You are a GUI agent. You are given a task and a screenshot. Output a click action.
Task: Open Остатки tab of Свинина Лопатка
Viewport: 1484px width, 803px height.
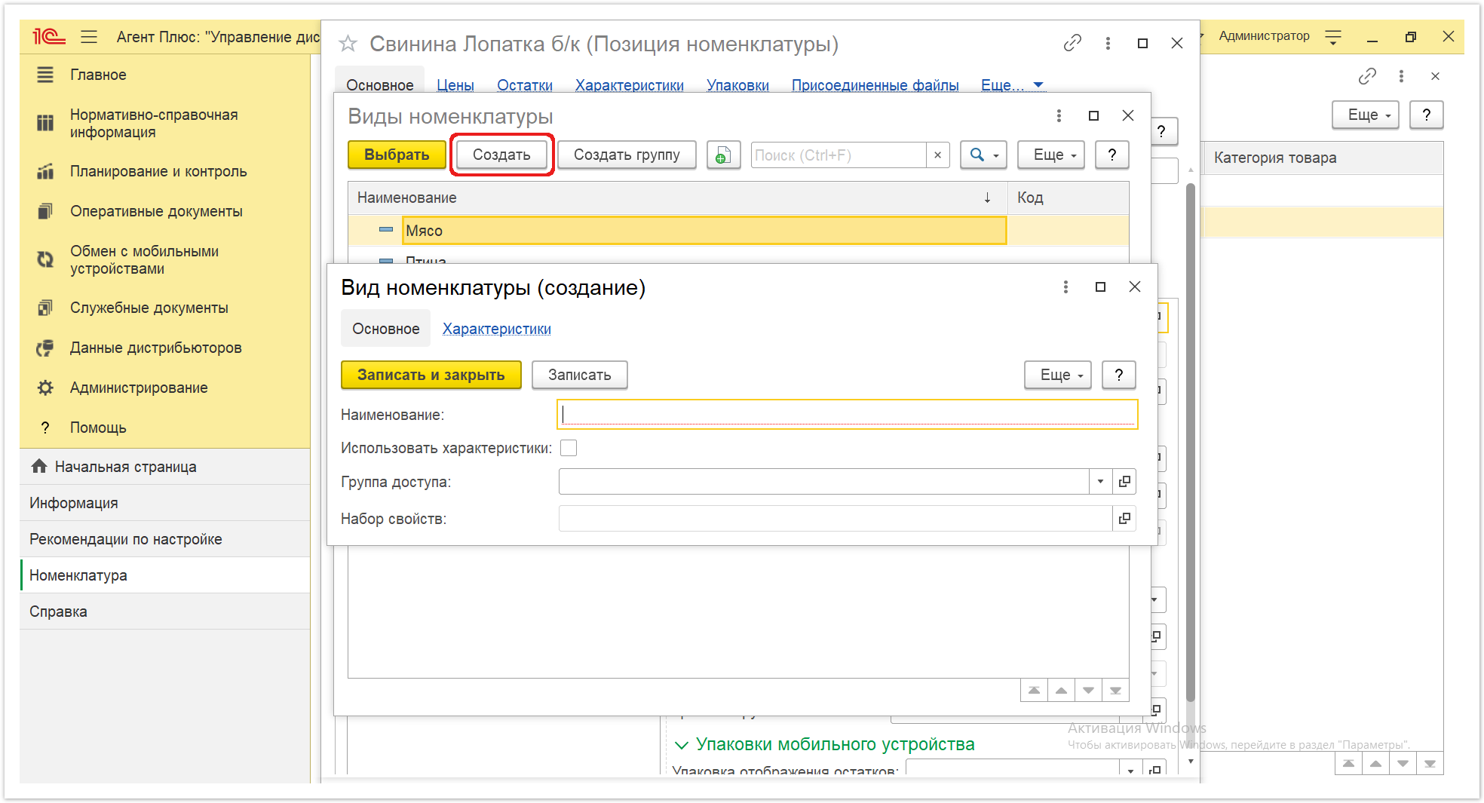[x=524, y=85]
